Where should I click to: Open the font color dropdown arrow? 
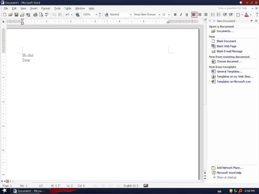pos(251,15)
